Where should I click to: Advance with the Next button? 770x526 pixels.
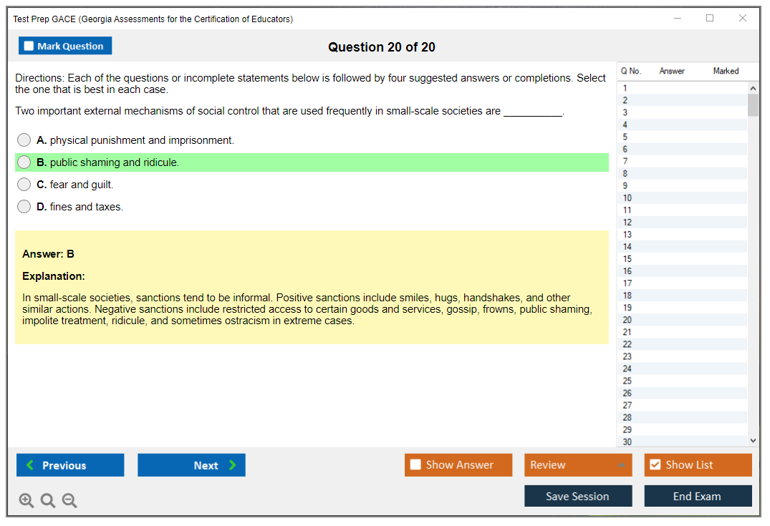(x=191, y=465)
